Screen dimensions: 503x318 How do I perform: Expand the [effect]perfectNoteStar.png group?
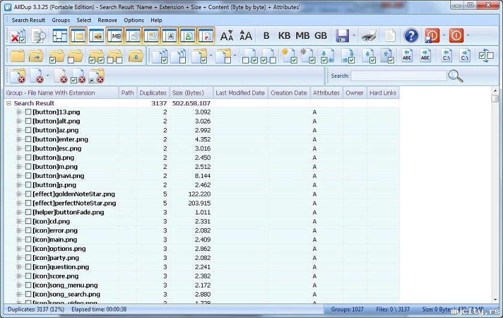[19, 203]
